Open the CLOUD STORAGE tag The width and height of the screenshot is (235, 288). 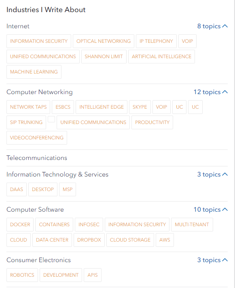click(130, 240)
